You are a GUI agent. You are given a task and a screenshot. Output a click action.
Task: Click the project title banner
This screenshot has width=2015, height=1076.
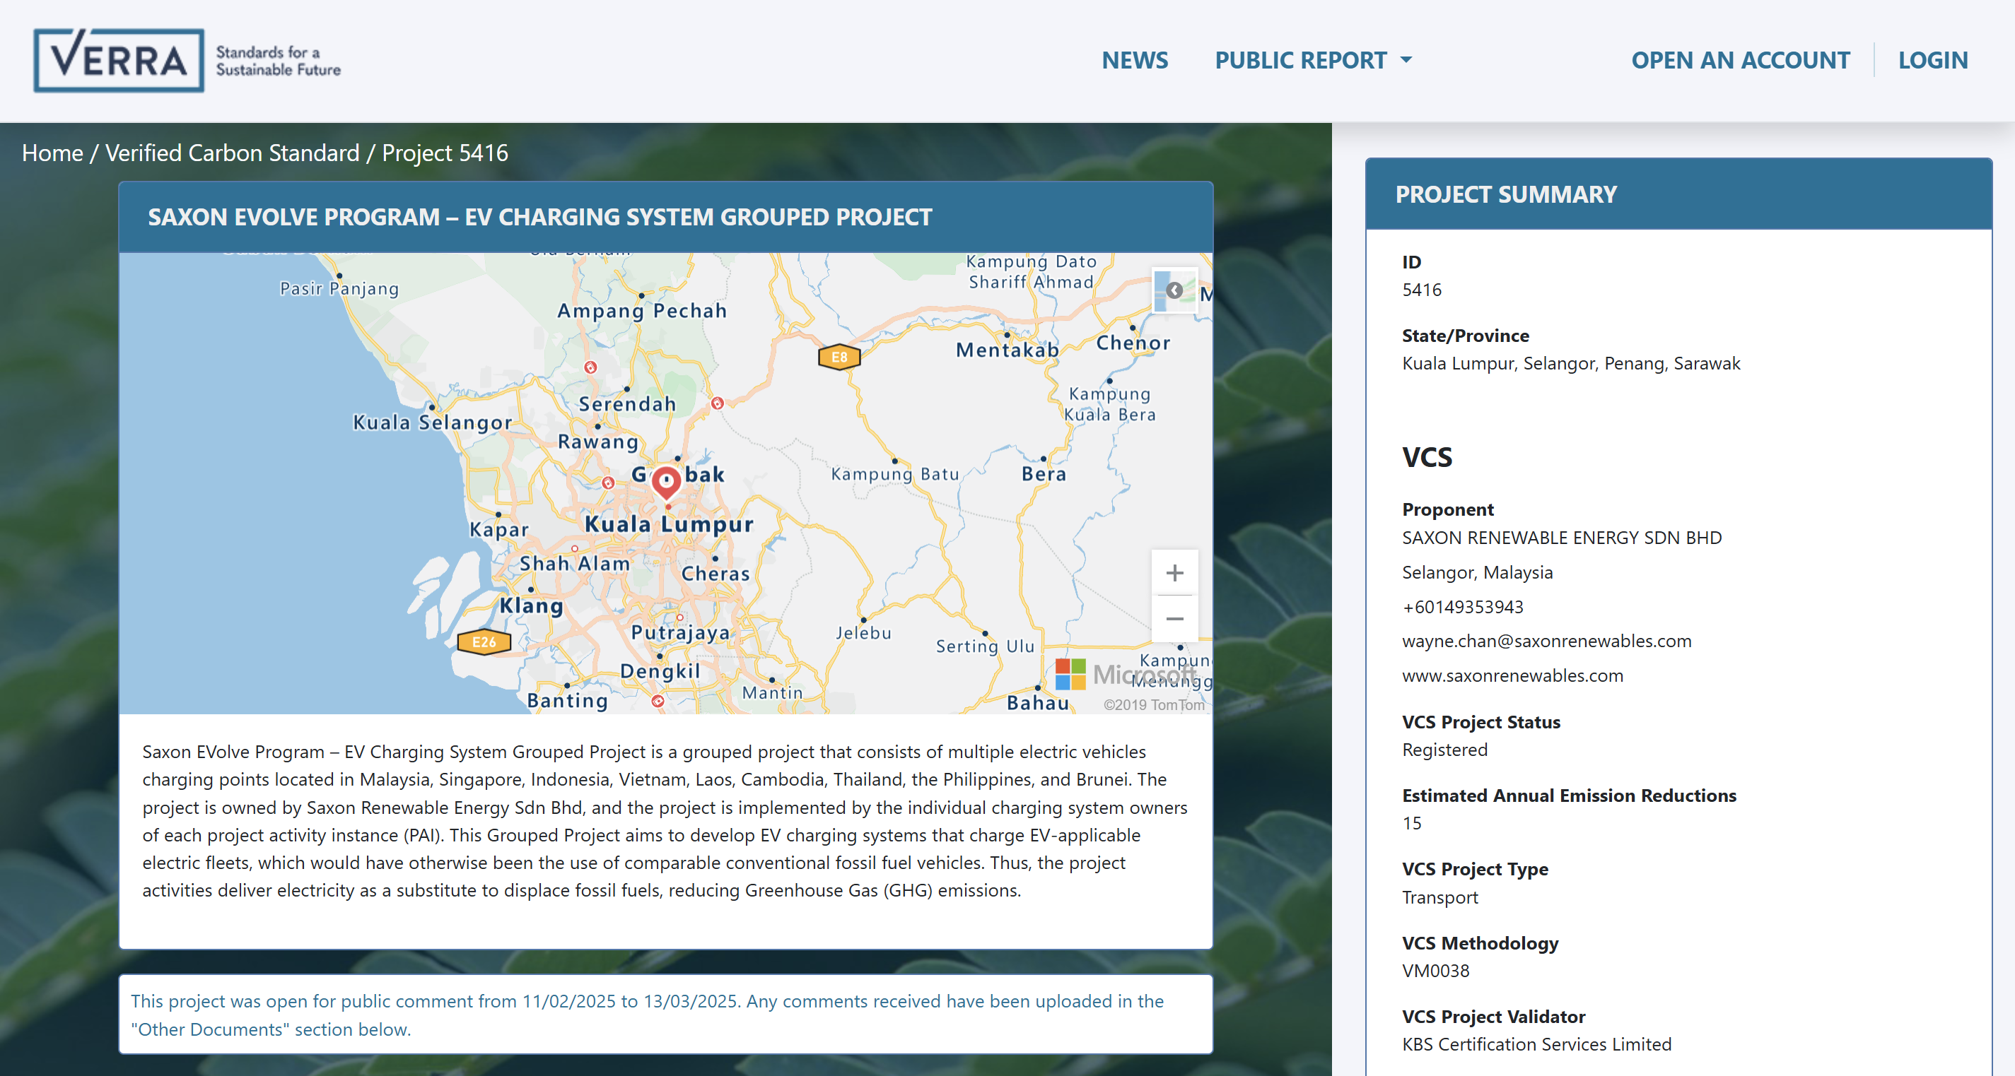[x=666, y=217]
